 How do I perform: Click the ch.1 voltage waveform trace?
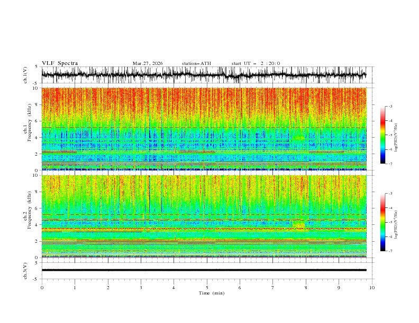204,75
